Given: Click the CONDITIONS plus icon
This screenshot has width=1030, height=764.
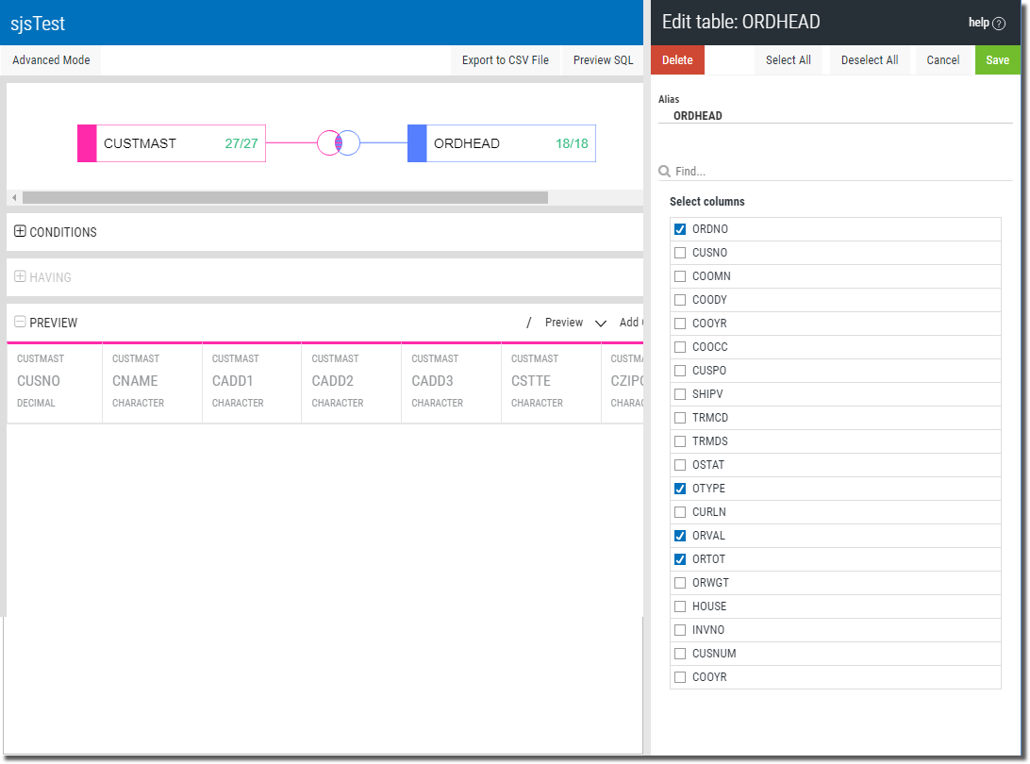Looking at the screenshot, I should tap(20, 232).
